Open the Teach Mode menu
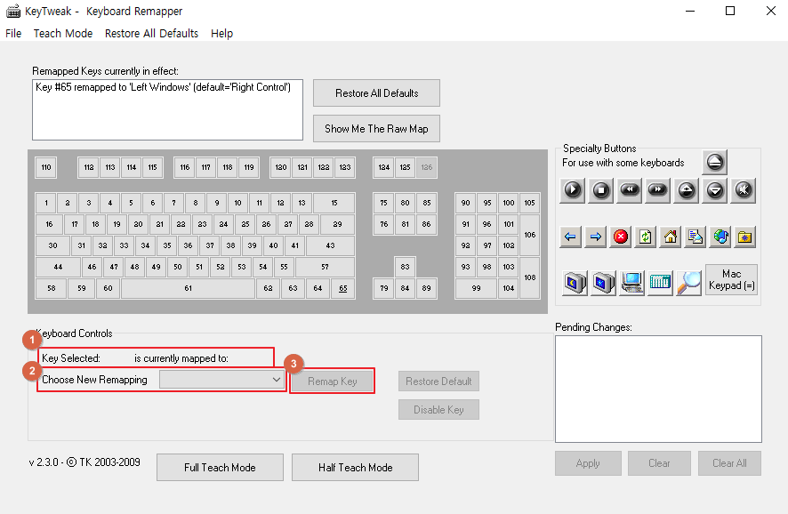Screen dimensions: 788x514 (x=63, y=33)
